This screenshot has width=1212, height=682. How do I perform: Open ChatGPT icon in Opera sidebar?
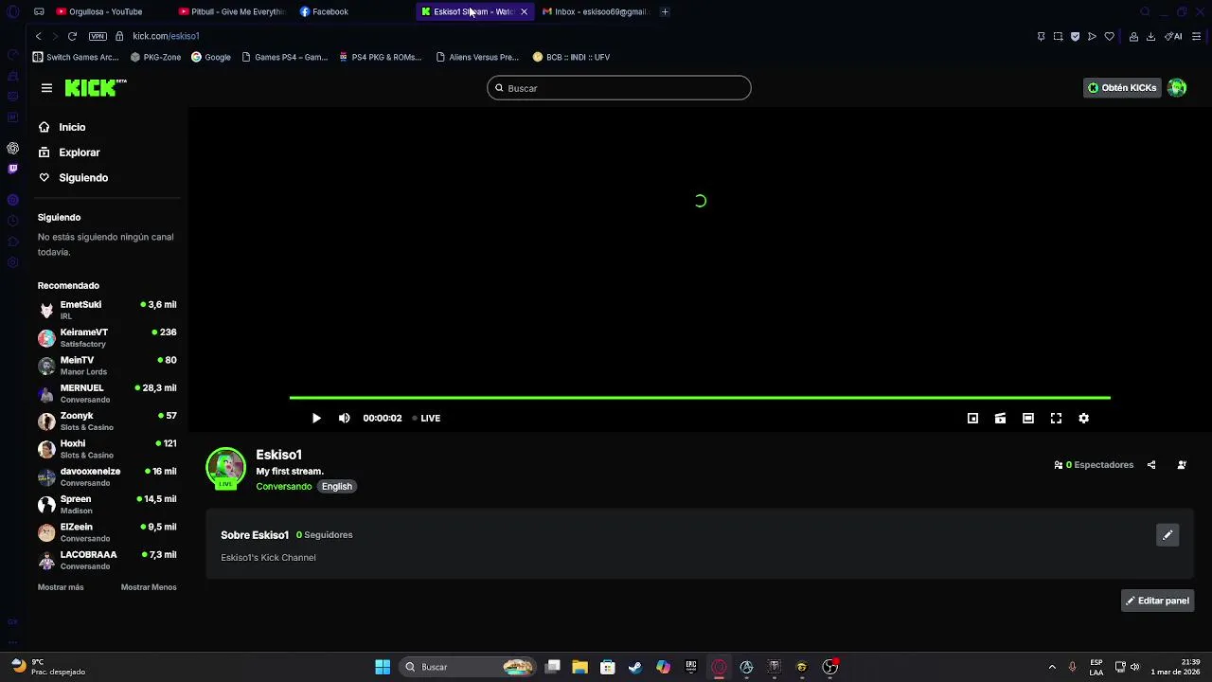(12, 148)
